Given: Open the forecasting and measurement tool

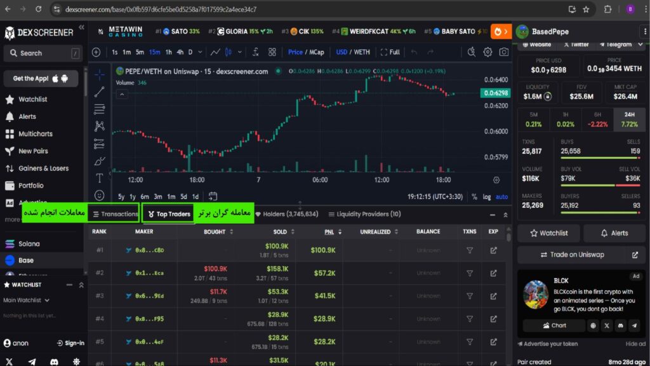Looking at the screenshot, I should point(100,144).
